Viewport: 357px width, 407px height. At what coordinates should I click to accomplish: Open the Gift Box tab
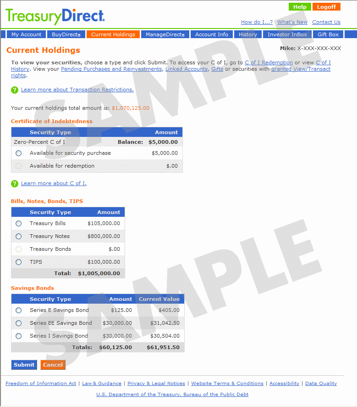[328, 34]
